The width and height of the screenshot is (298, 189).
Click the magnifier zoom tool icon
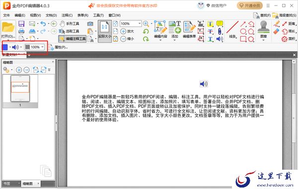click(x=146, y=24)
